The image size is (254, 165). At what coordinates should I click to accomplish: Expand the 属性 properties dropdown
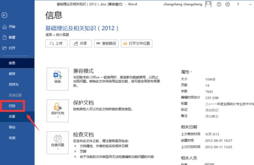[x=186, y=72]
